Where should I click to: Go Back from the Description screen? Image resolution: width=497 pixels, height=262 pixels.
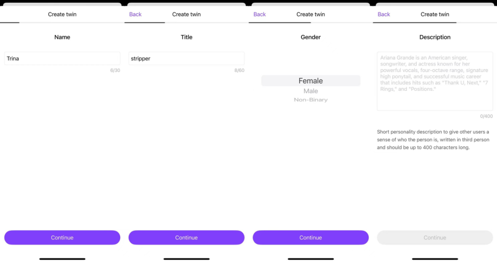click(x=384, y=14)
